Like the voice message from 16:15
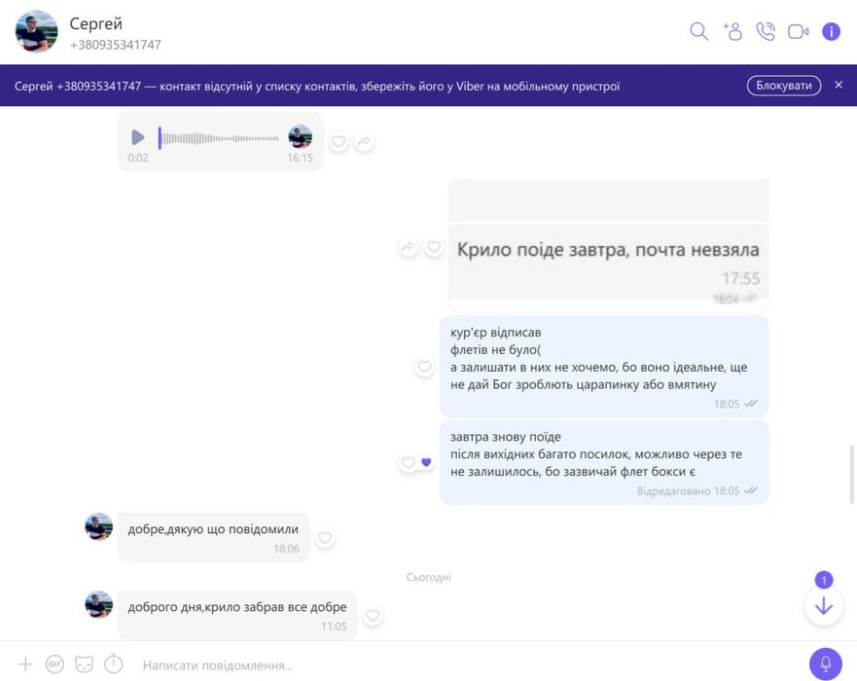The image size is (857, 681). [339, 142]
